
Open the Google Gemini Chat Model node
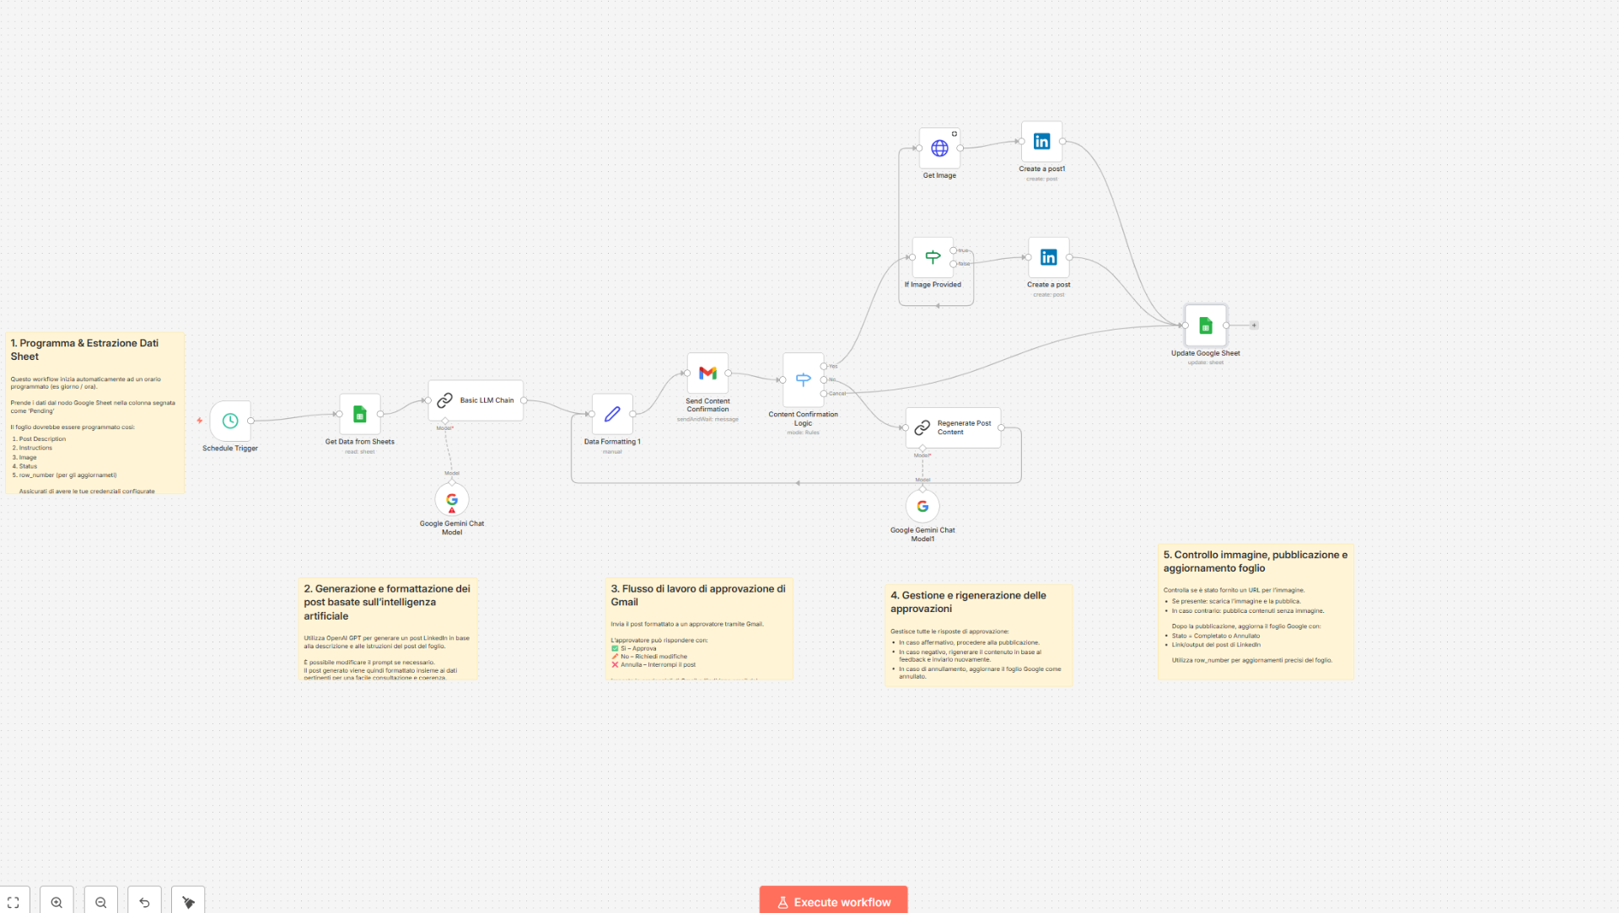(x=451, y=499)
